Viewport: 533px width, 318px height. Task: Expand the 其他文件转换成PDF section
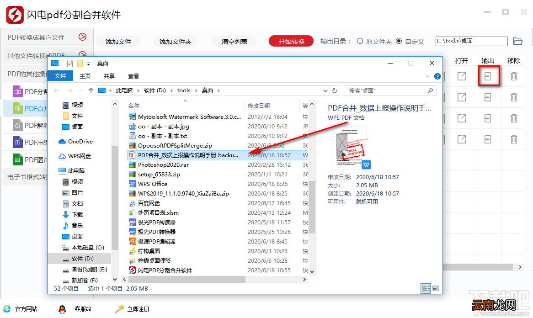[x=83, y=54]
